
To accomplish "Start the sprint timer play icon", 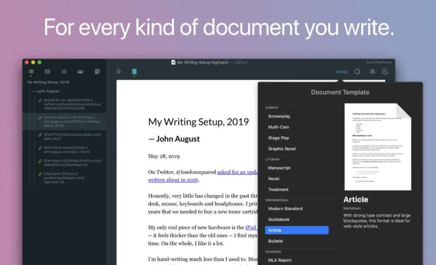I will pyautogui.click(x=385, y=72).
